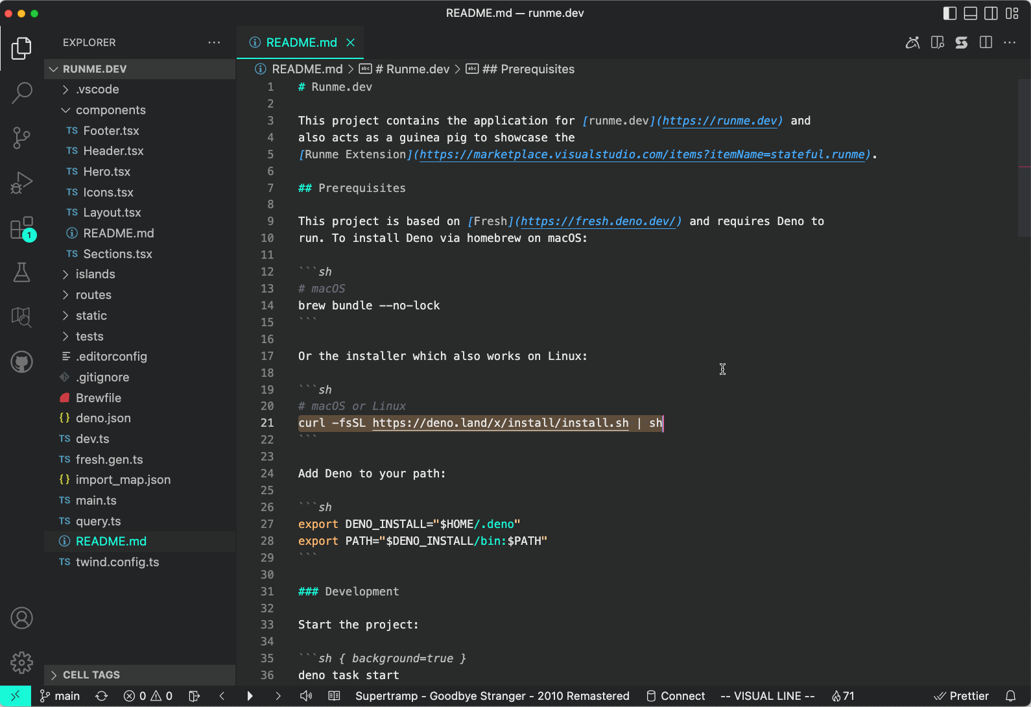Viewport: 1031px width, 707px height.
Task: Split the editor to the right
Action: (986, 43)
